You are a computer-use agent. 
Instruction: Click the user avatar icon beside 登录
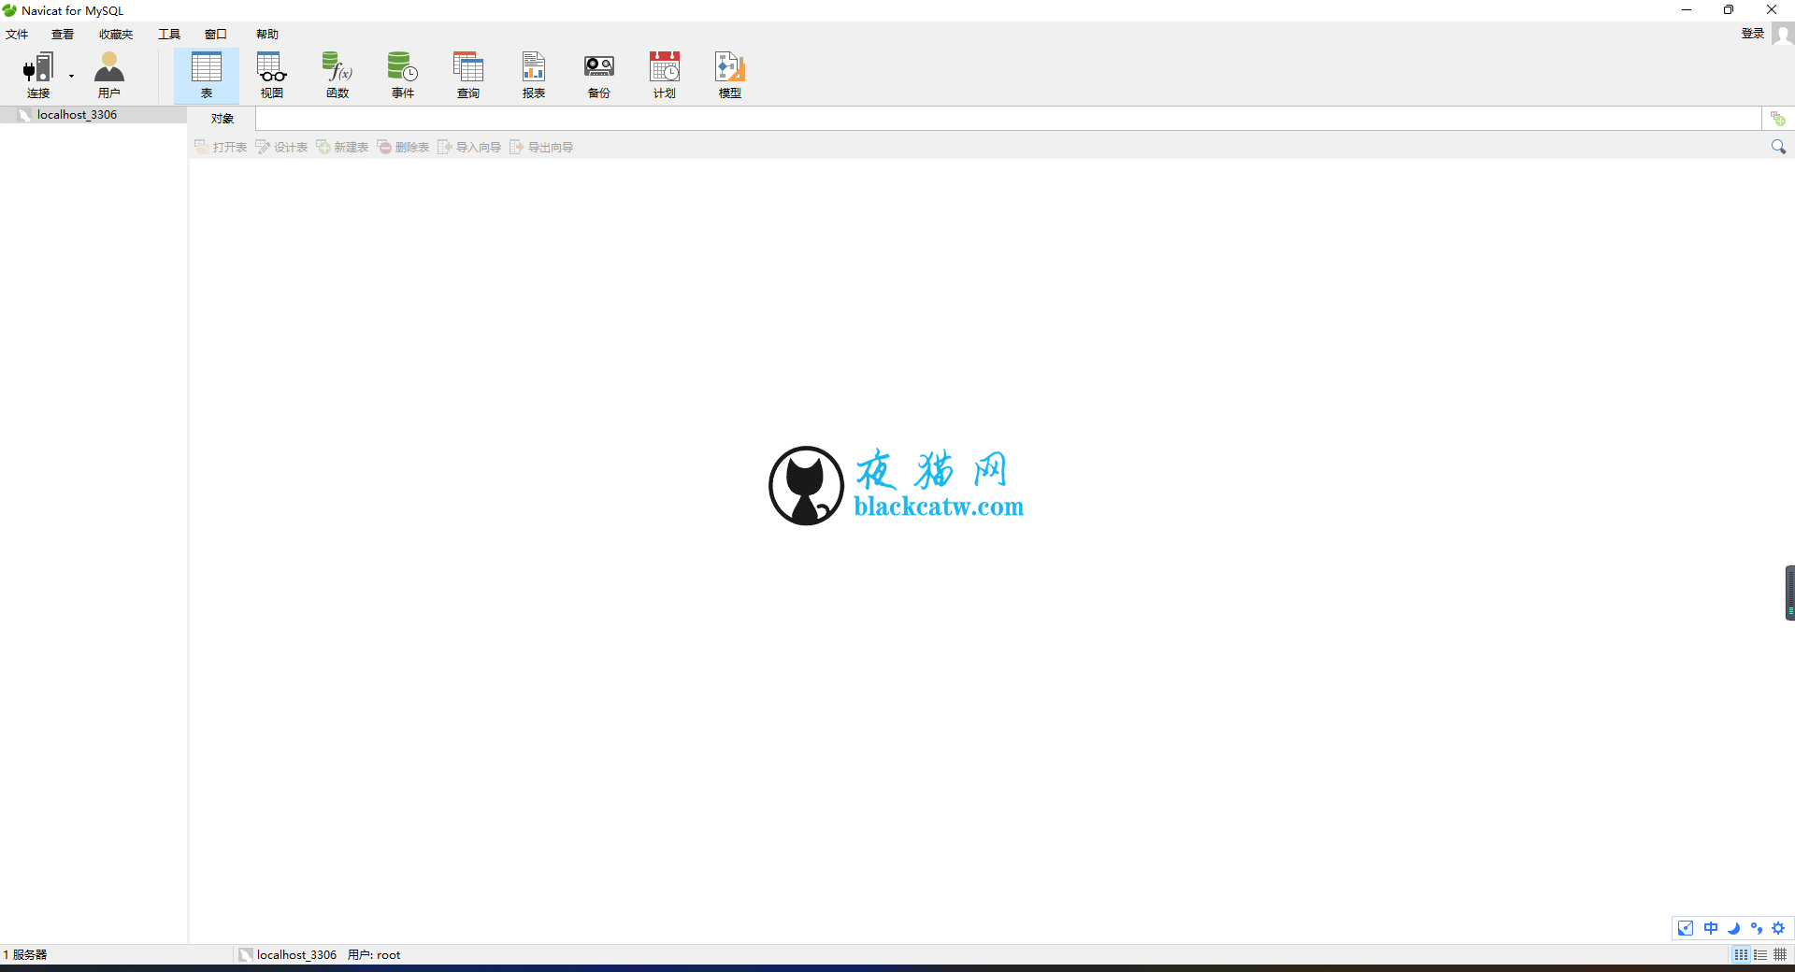coord(1783,34)
